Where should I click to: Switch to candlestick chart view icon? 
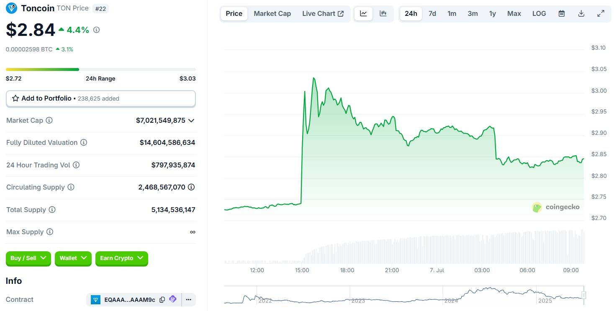coord(383,13)
